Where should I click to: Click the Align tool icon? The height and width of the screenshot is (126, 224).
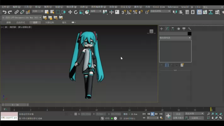(x=181, y=12)
